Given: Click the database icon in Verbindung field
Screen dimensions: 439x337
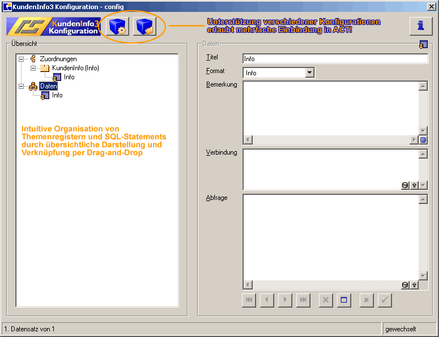Looking at the screenshot, I should point(405,185).
